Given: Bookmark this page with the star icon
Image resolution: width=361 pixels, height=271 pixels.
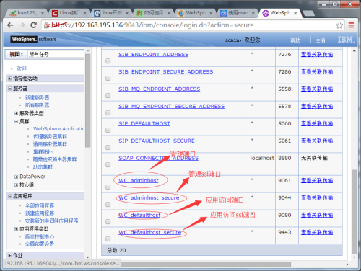Looking at the screenshot, I should coord(339,25).
